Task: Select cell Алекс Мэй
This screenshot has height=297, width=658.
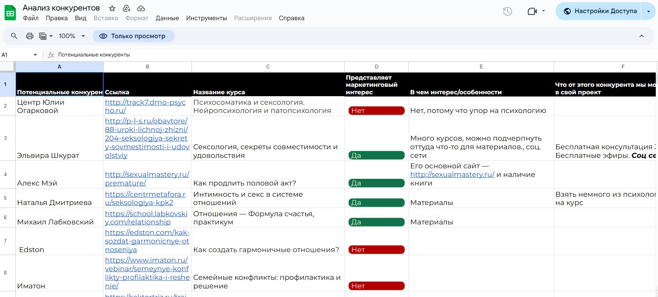Action: click(x=59, y=174)
